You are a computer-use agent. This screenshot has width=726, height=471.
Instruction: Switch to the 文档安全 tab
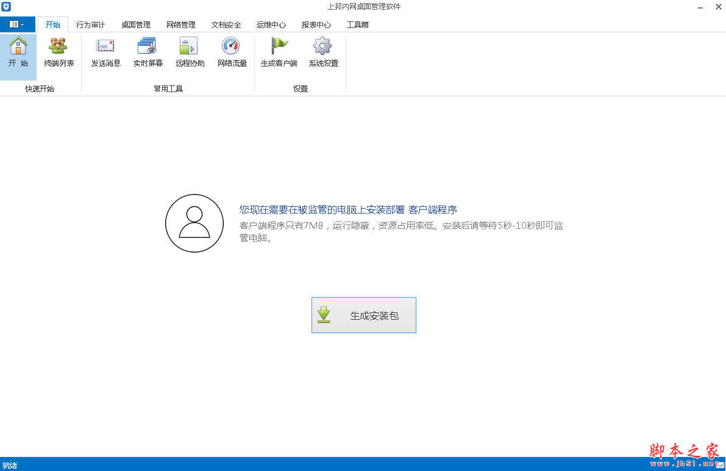(x=226, y=24)
